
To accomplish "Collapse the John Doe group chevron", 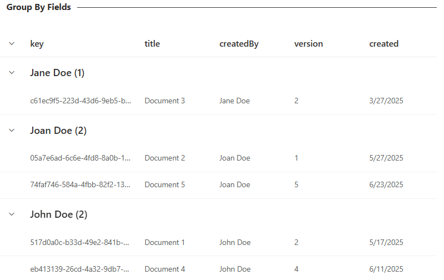I will [x=12, y=214].
